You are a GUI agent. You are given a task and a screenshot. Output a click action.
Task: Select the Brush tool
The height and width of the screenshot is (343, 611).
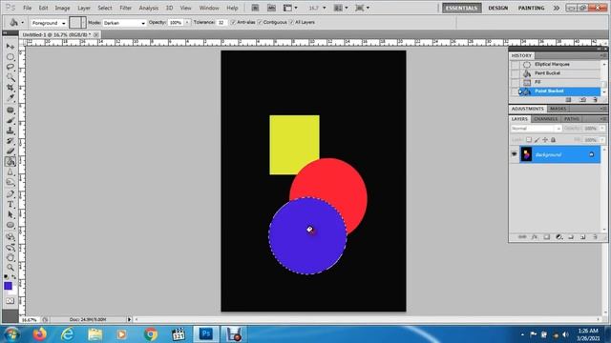11,121
